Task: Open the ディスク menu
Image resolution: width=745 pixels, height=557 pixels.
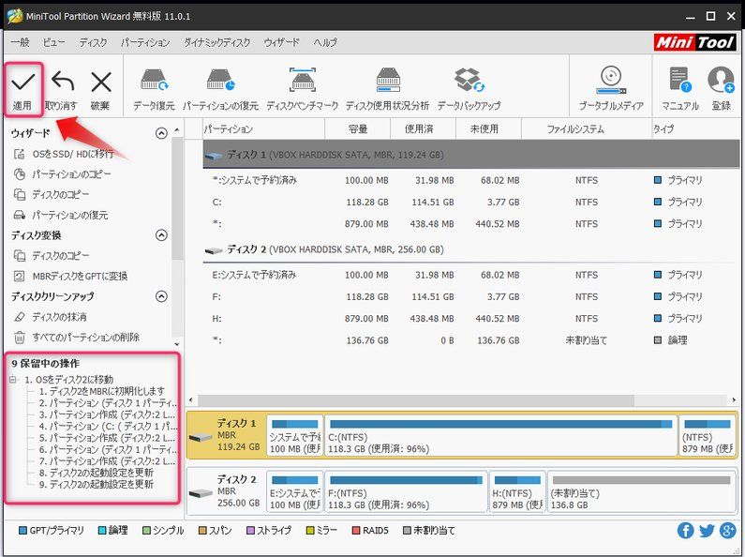Action: point(93,42)
